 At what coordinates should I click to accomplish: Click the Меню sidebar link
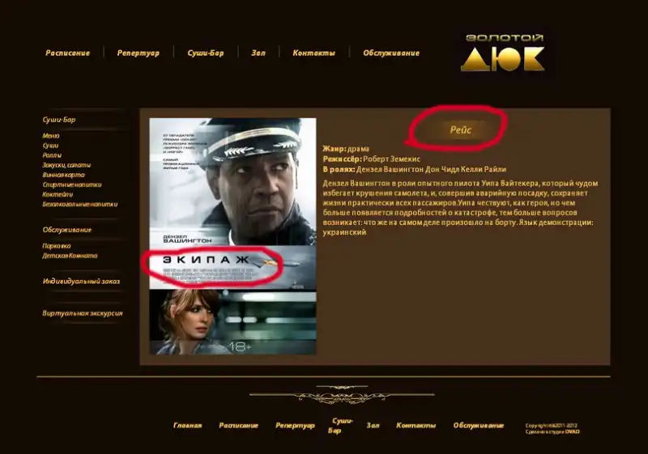pos(51,135)
